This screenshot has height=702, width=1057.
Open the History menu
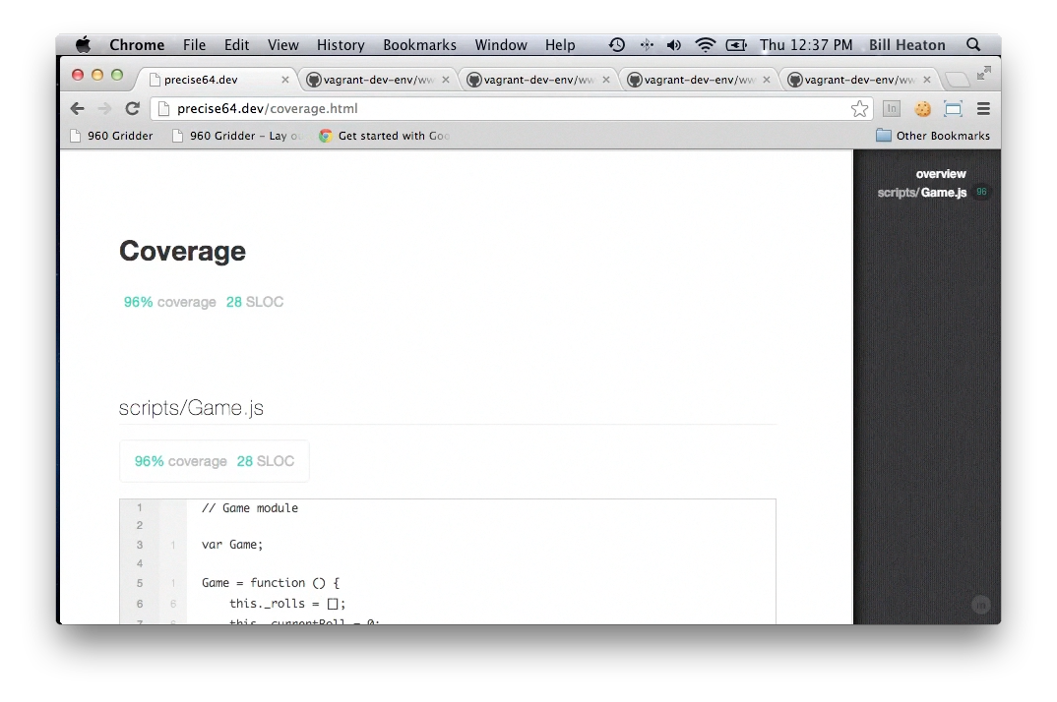(341, 45)
